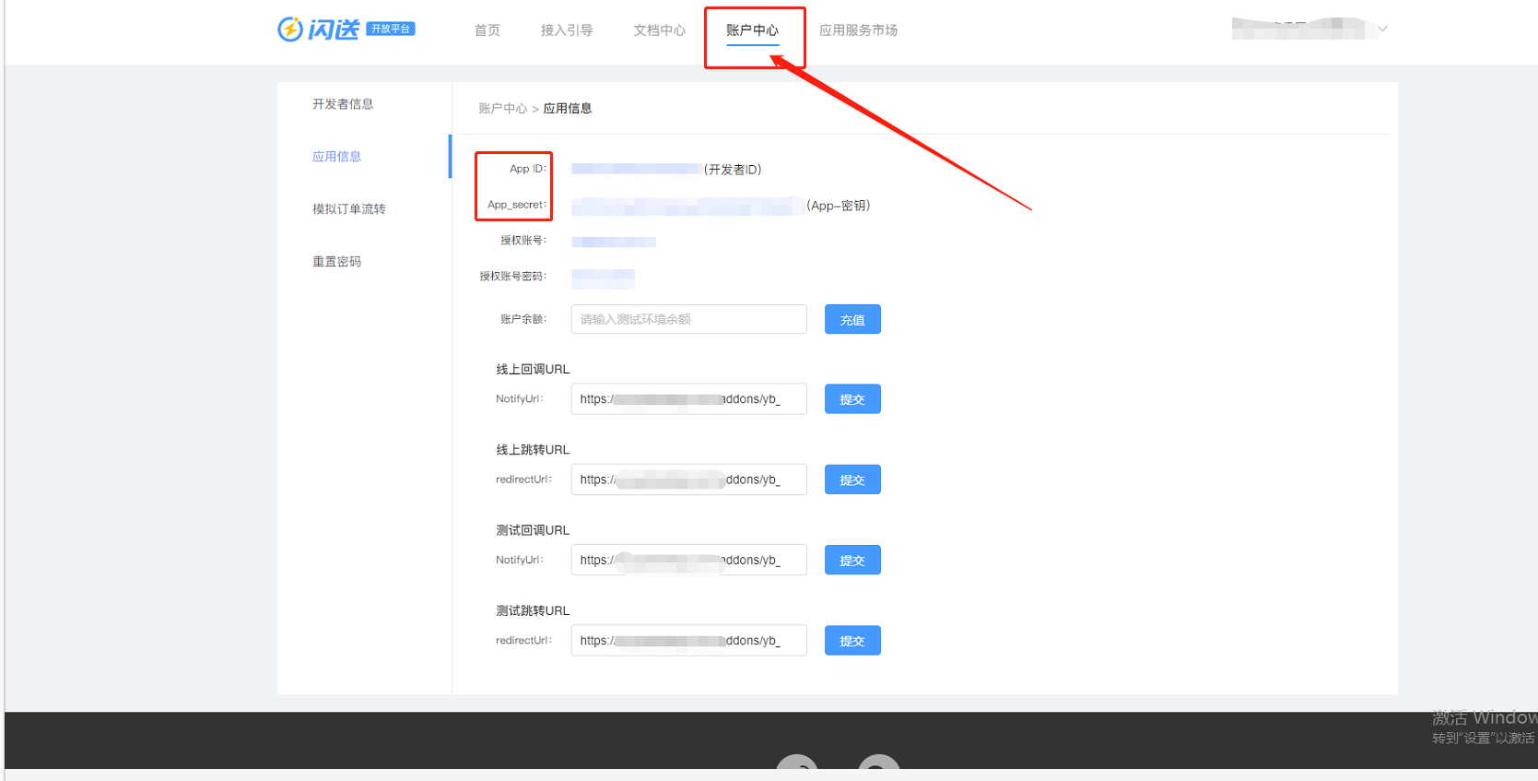This screenshot has height=781, width=1538.
Task: Open the 接入引导 menu
Action: (x=567, y=30)
